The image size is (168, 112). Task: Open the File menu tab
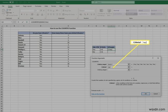click(3, 6)
